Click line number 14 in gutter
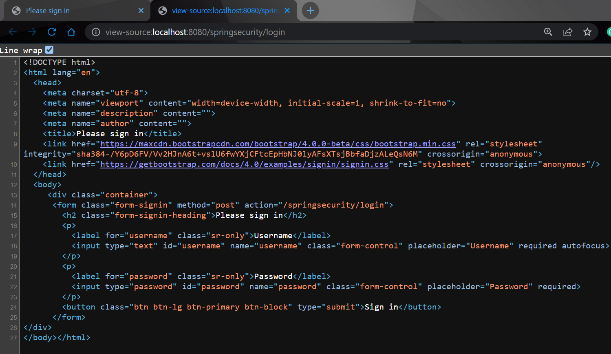 pos(13,206)
